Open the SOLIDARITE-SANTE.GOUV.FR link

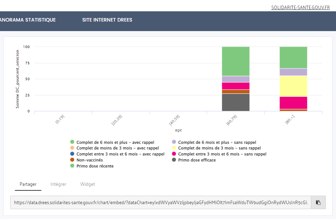pyautogui.click(x=300, y=7)
